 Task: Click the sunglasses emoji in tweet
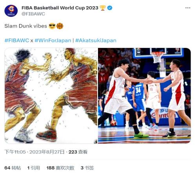52,26
